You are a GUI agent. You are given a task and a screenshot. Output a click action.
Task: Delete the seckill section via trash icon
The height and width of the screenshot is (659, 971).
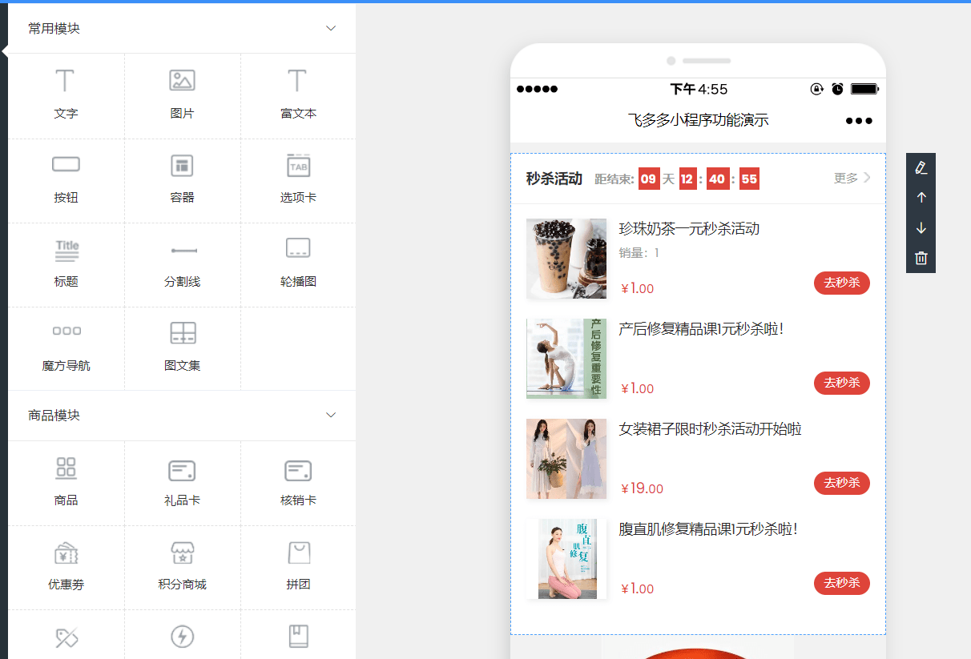[x=921, y=258]
